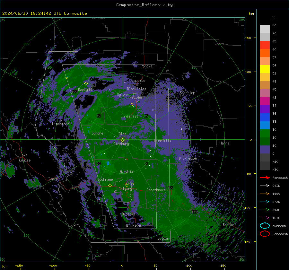Image resolution: width=289 pixels, height=270 pixels.
Task: Click the Sylvan town label
Action: point(123,95)
